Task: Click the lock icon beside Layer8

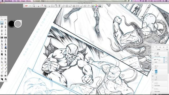Action: tap(166, 62)
